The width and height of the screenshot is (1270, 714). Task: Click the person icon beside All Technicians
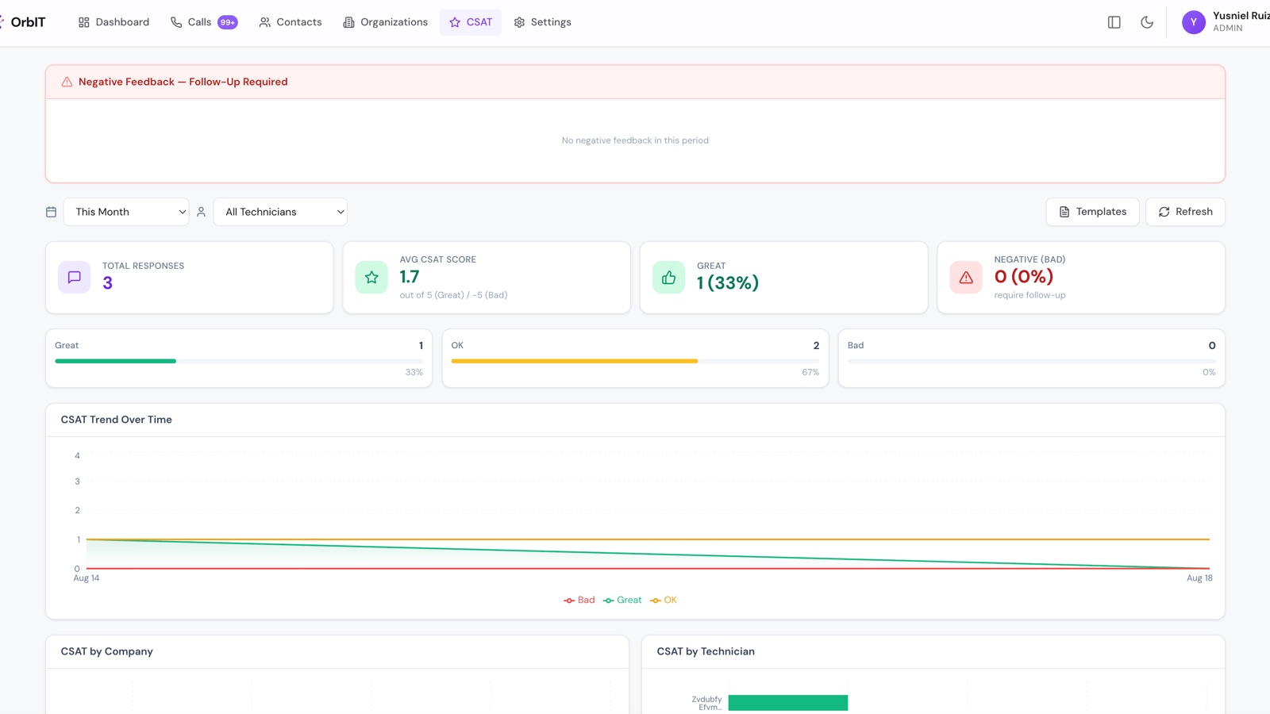coord(201,212)
